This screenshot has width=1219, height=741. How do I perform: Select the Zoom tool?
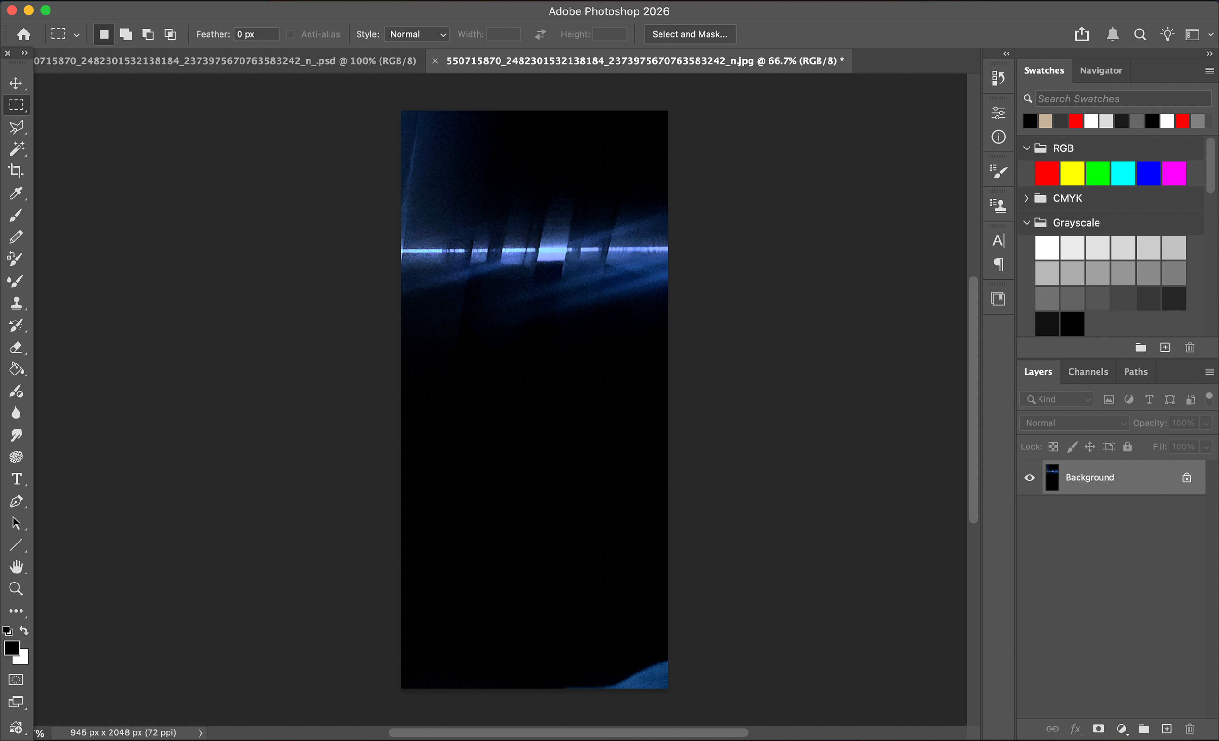tap(16, 589)
